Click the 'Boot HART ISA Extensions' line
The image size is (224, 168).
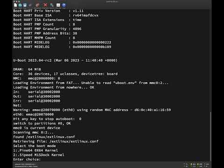[x=47, y=20]
